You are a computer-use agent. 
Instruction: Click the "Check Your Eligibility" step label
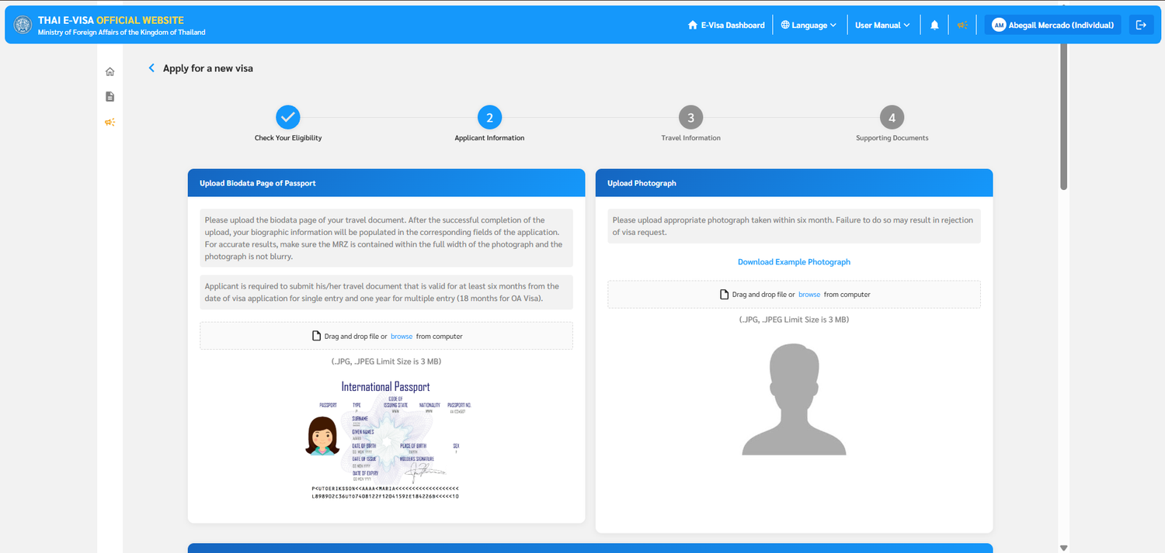pyautogui.click(x=287, y=138)
